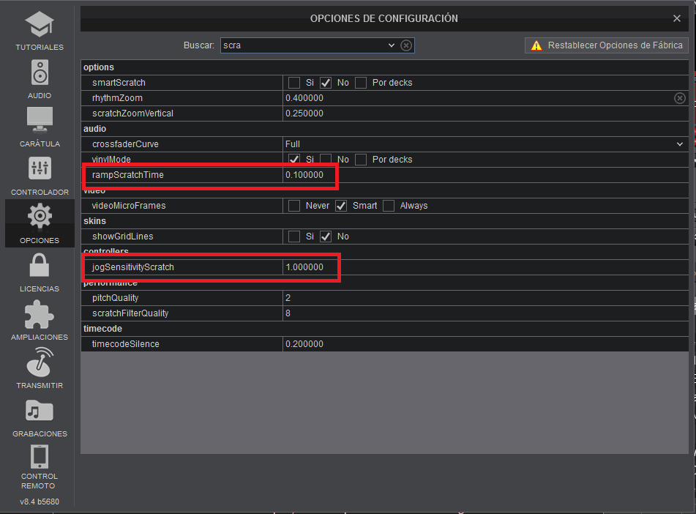Viewport: 696px width, 514px height.
Task: Click the options section header
Action: (x=99, y=67)
